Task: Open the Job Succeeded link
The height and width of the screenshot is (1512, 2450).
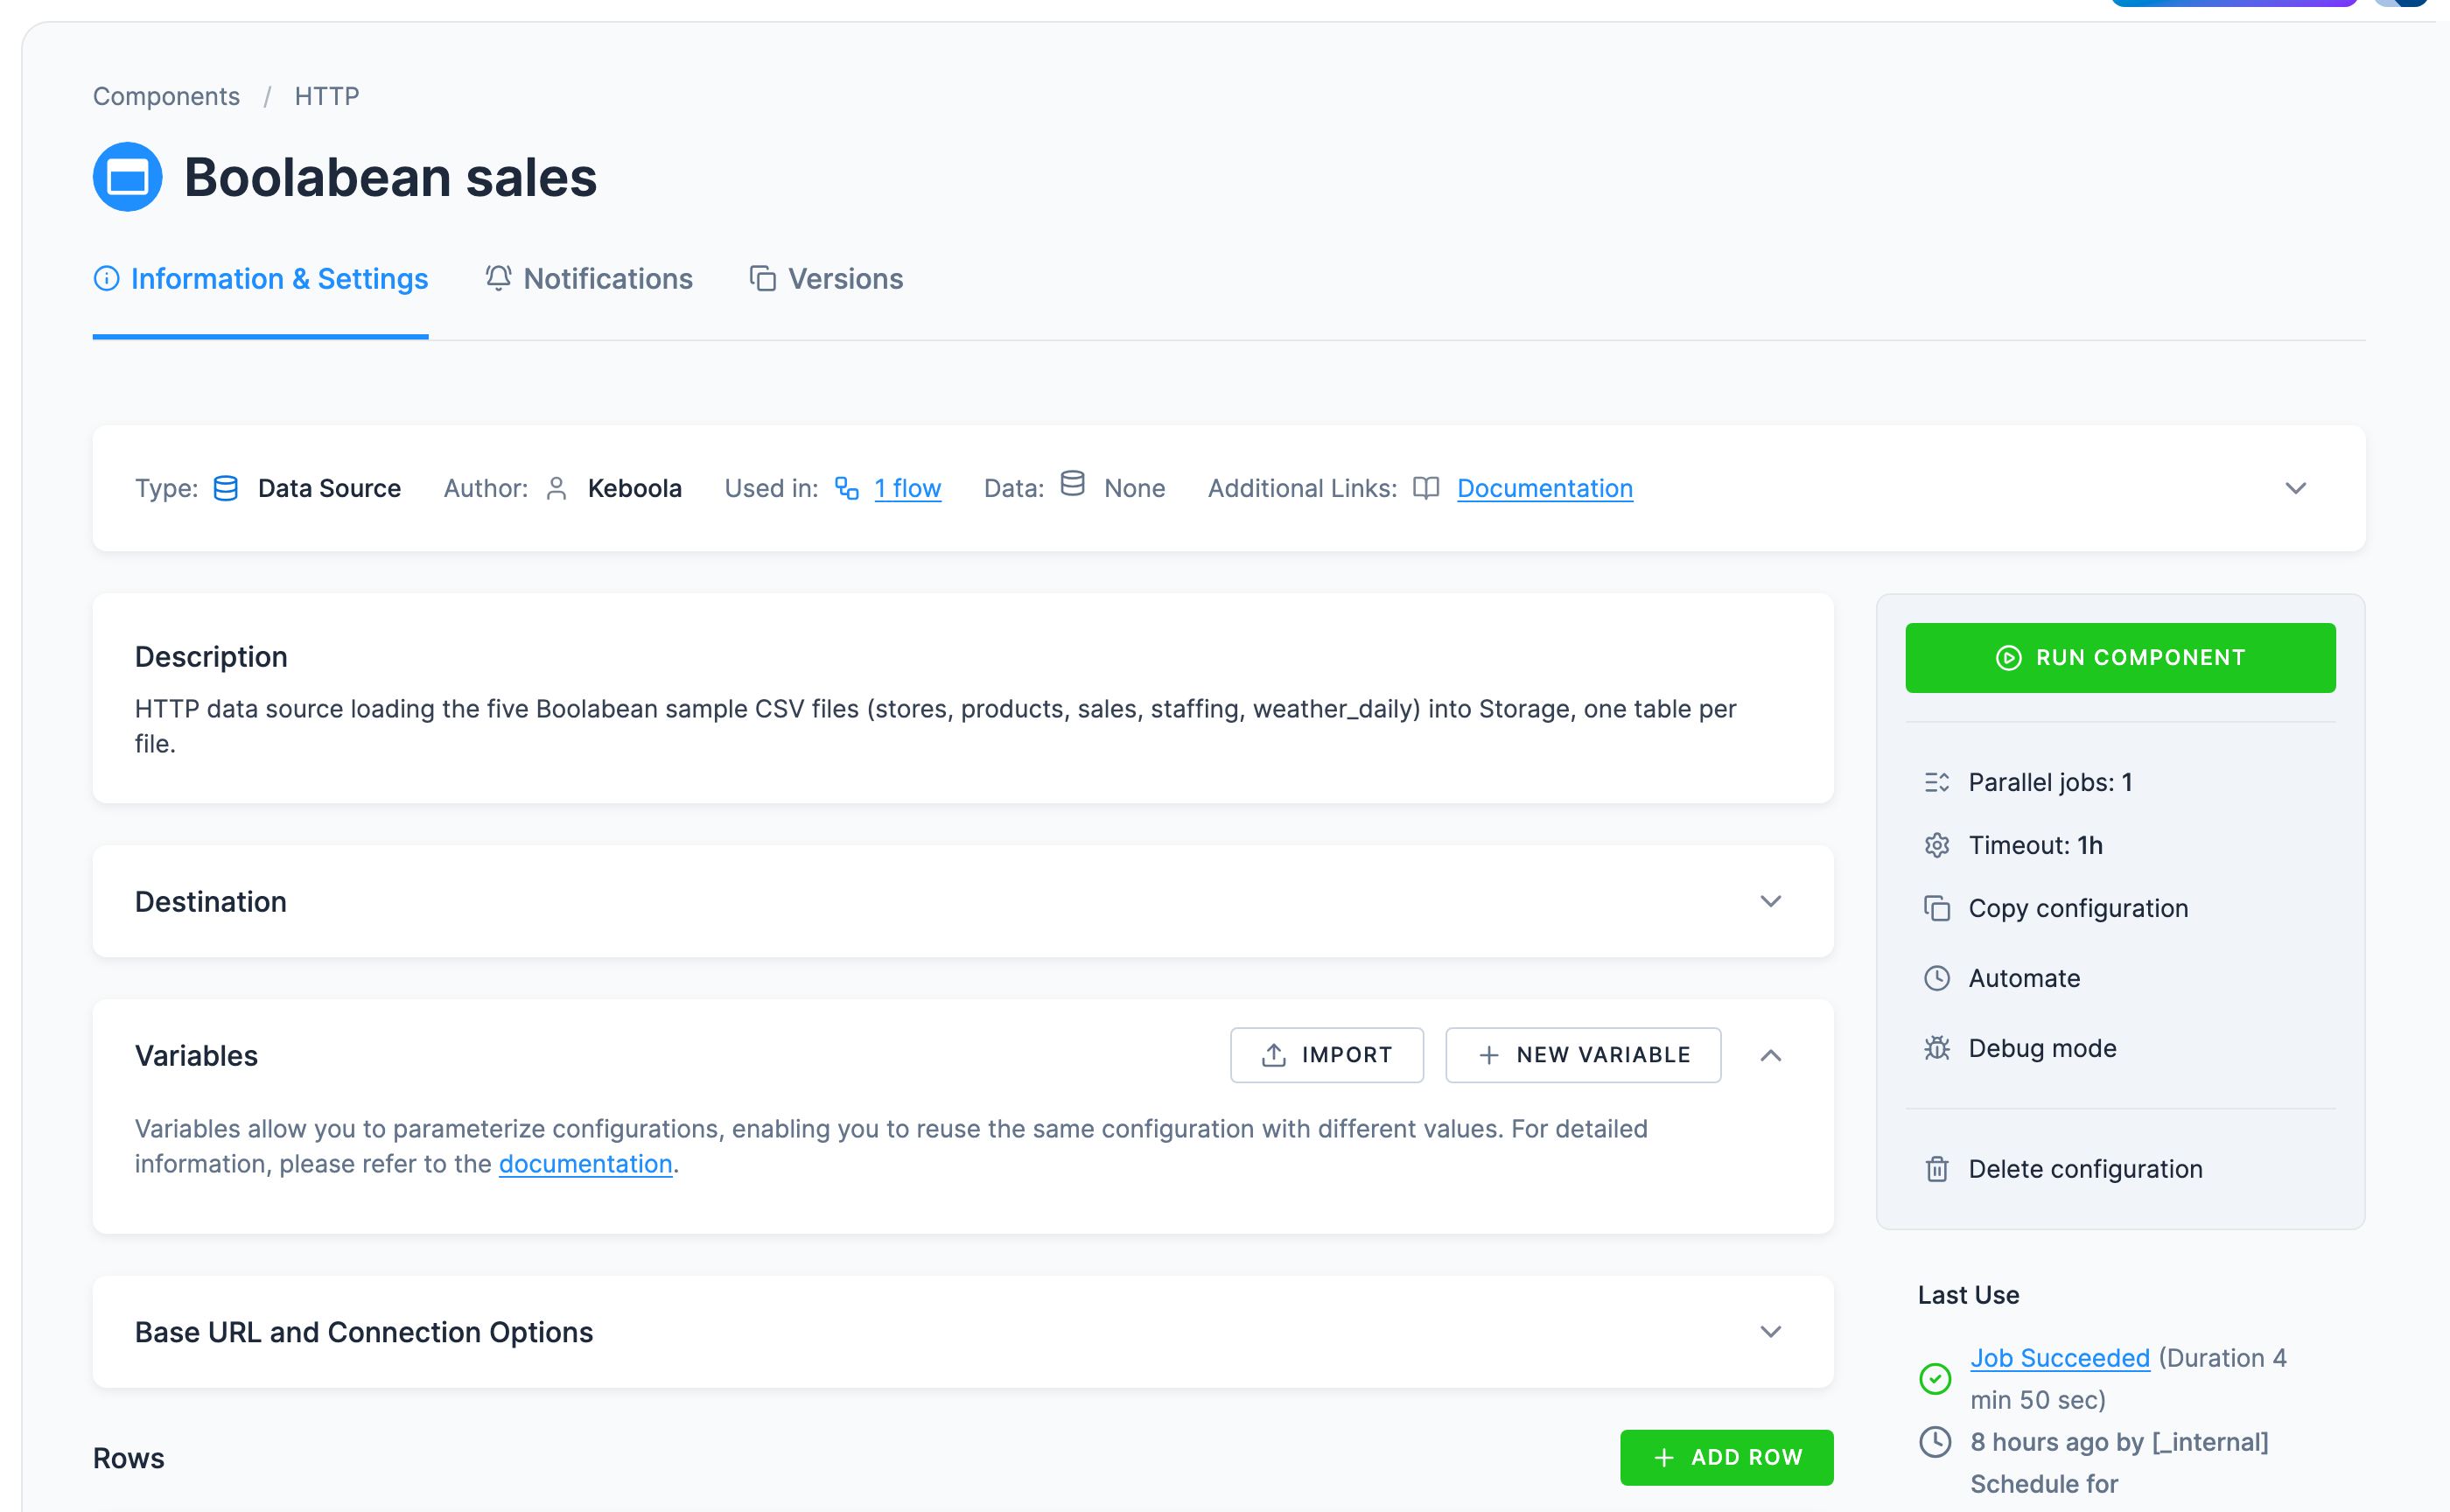Action: (2060, 1358)
